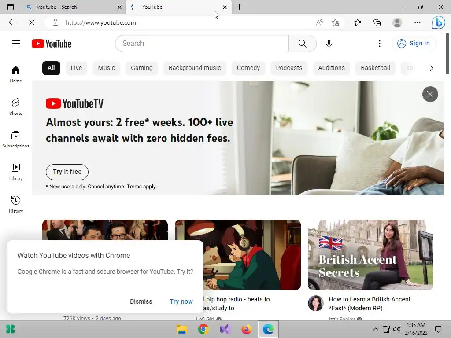Open Bing sidebar button
Image resolution: width=451 pixels, height=338 pixels.
coord(438,22)
